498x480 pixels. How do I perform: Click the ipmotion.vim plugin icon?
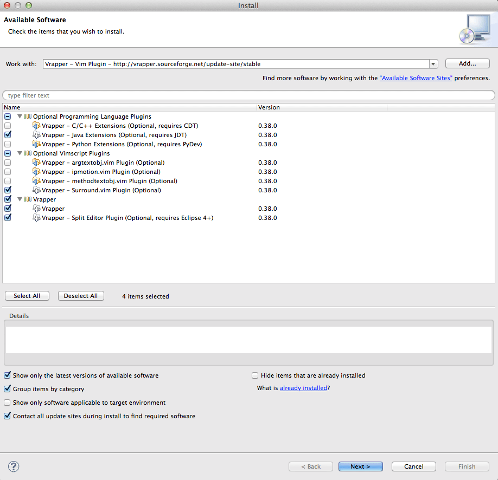[x=36, y=172]
